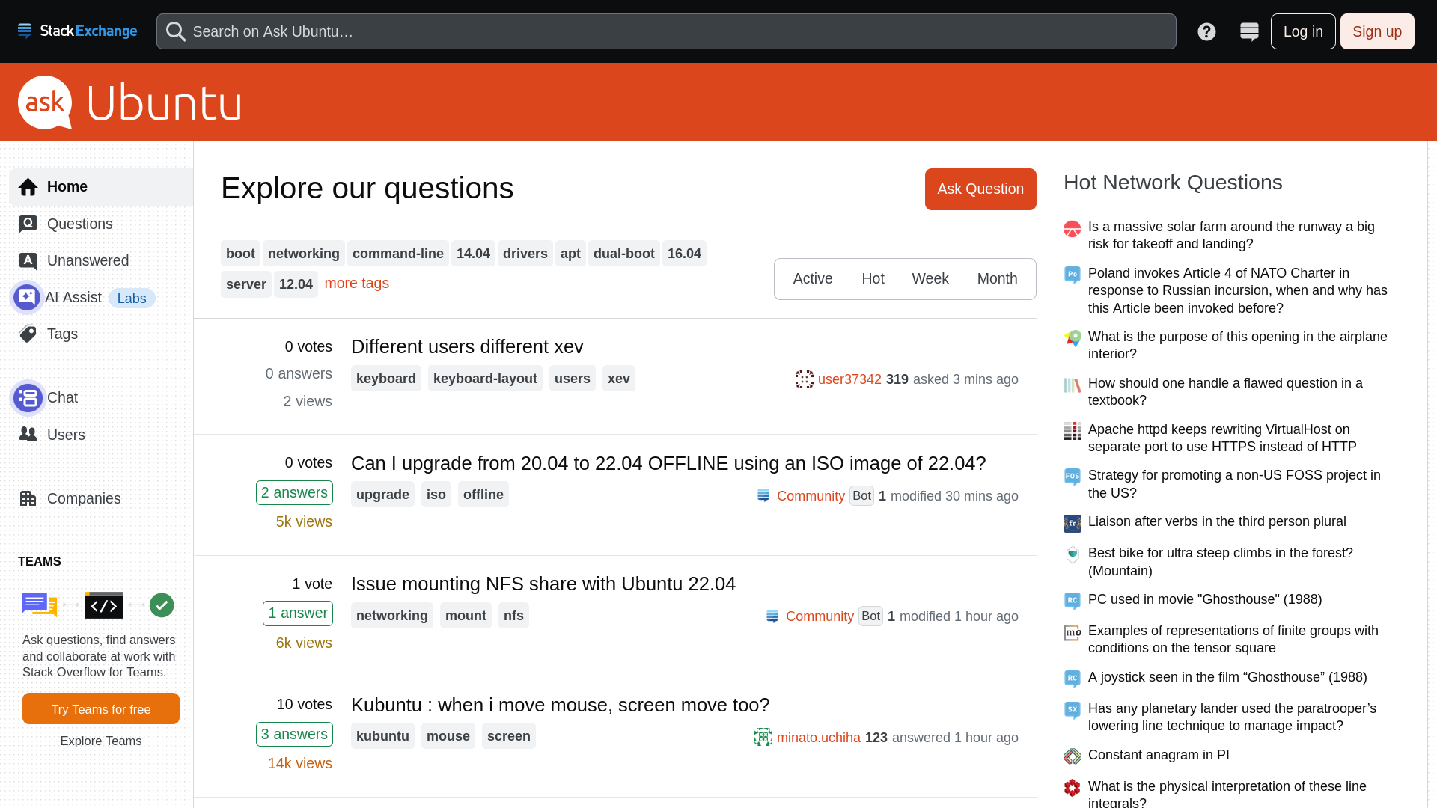Image resolution: width=1437 pixels, height=808 pixels.
Task: Open AI Assist from sidebar icon
Action: coord(27,298)
